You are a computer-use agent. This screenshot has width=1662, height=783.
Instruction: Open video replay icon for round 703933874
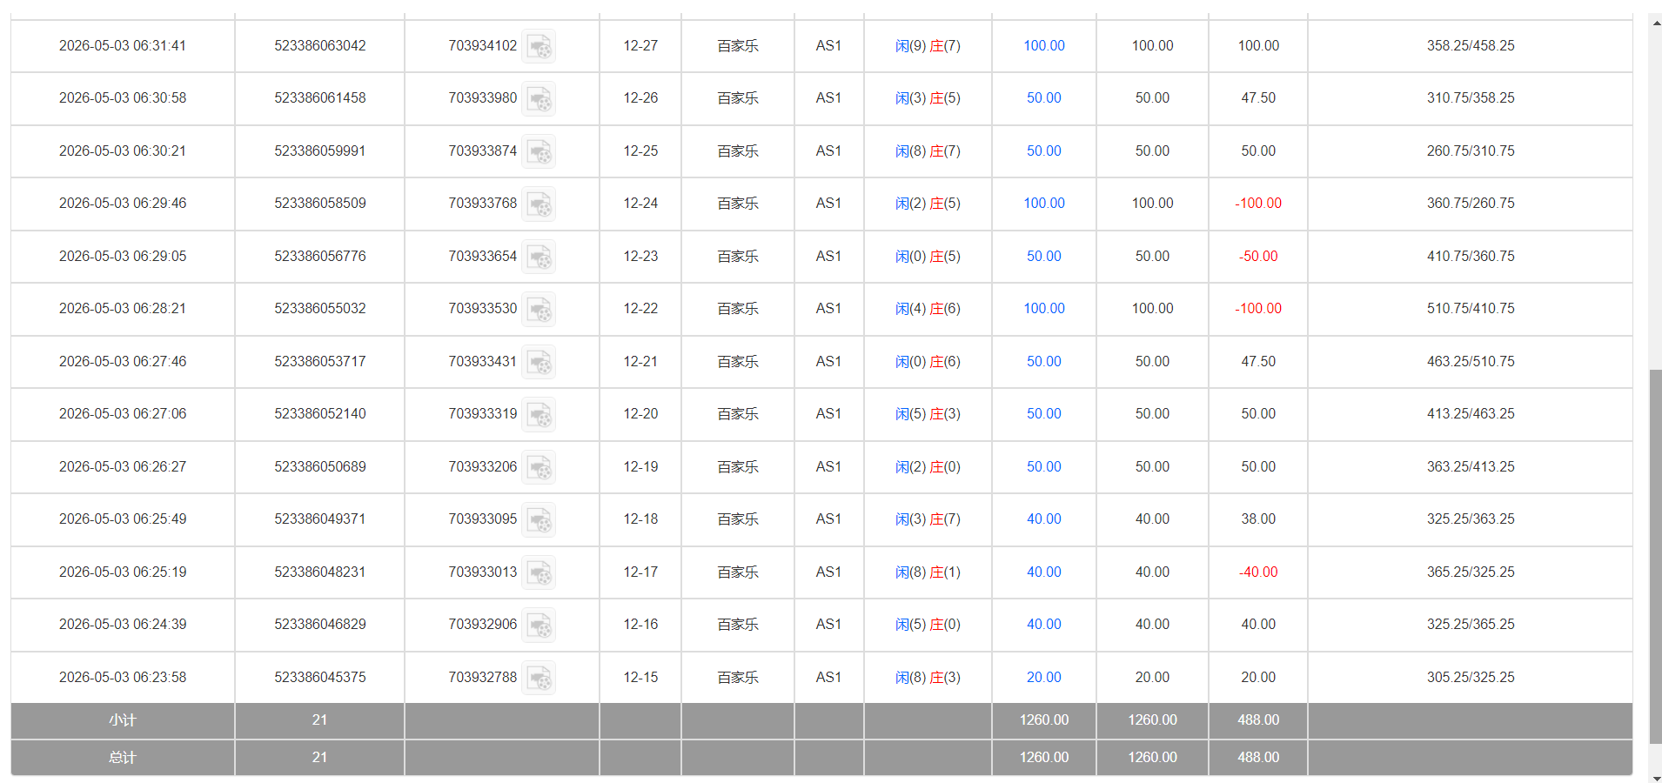[x=539, y=151]
